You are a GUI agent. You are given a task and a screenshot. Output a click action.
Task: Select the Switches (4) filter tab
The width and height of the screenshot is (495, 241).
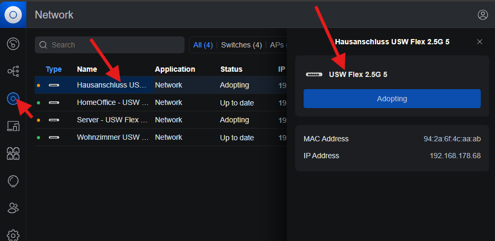point(241,45)
